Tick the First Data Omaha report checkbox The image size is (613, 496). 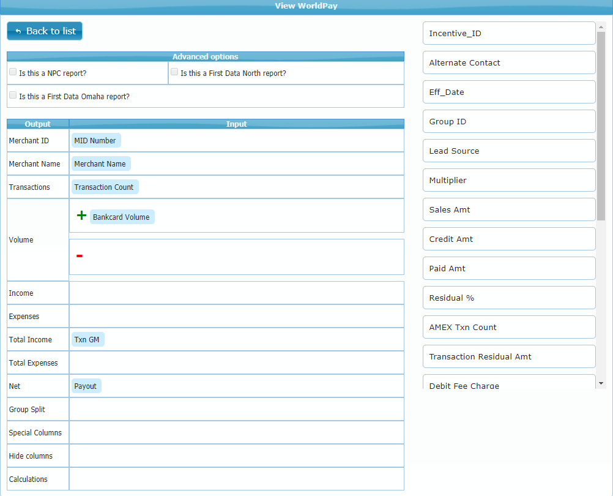coord(13,96)
